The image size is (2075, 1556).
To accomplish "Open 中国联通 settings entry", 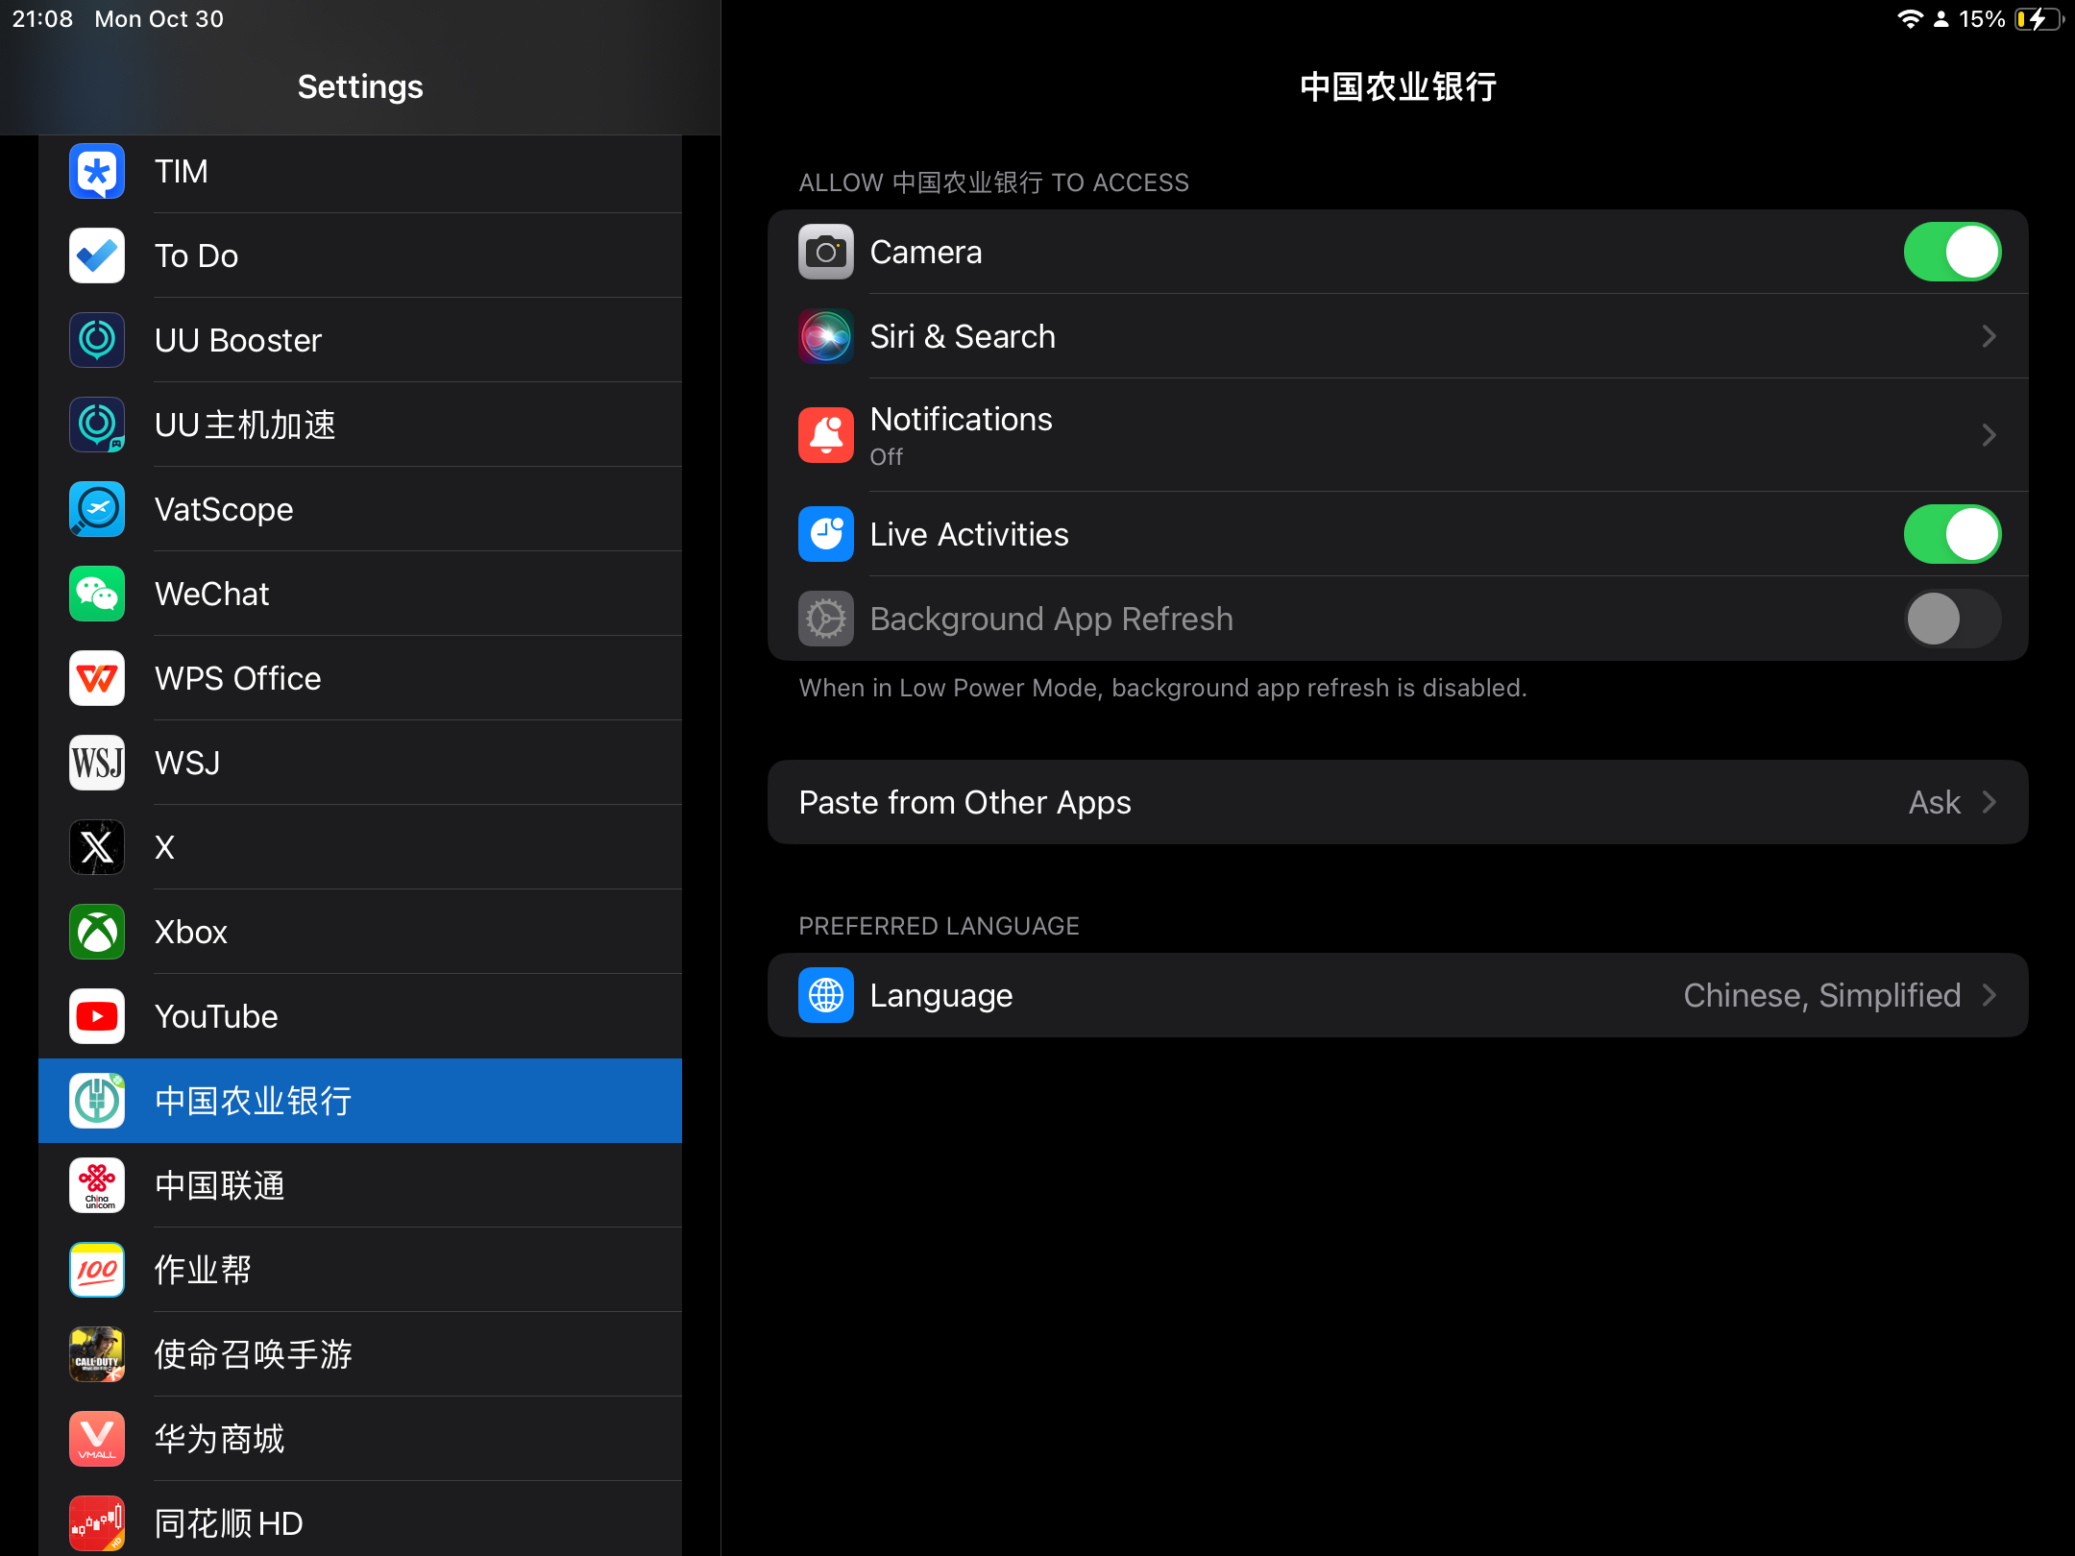I will (221, 1185).
